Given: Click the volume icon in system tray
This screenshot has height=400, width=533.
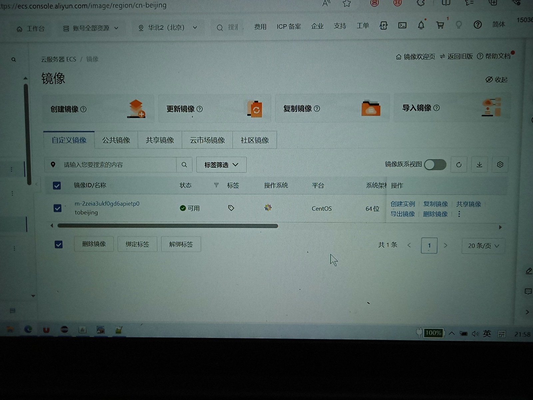Looking at the screenshot, I should (x=475, y=334).
